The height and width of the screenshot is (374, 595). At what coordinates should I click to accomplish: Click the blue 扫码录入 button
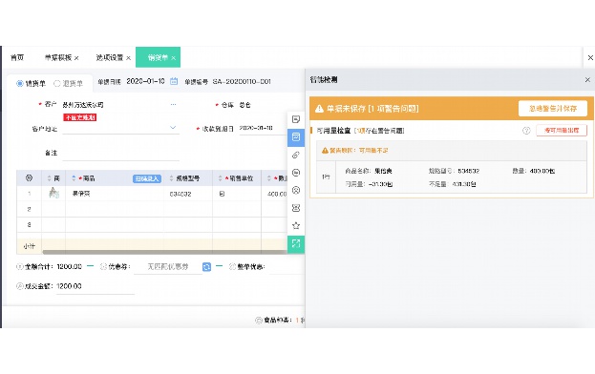pyautogui.click(x=147, y=178)
